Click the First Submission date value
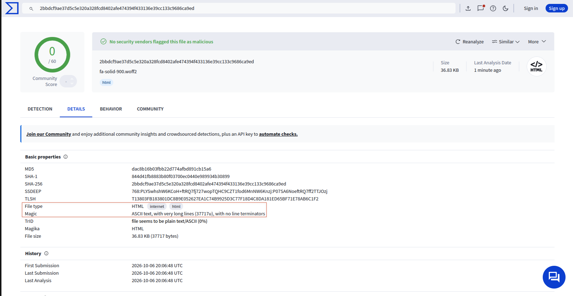The image size is (573, 296). (x=157, y=265)
